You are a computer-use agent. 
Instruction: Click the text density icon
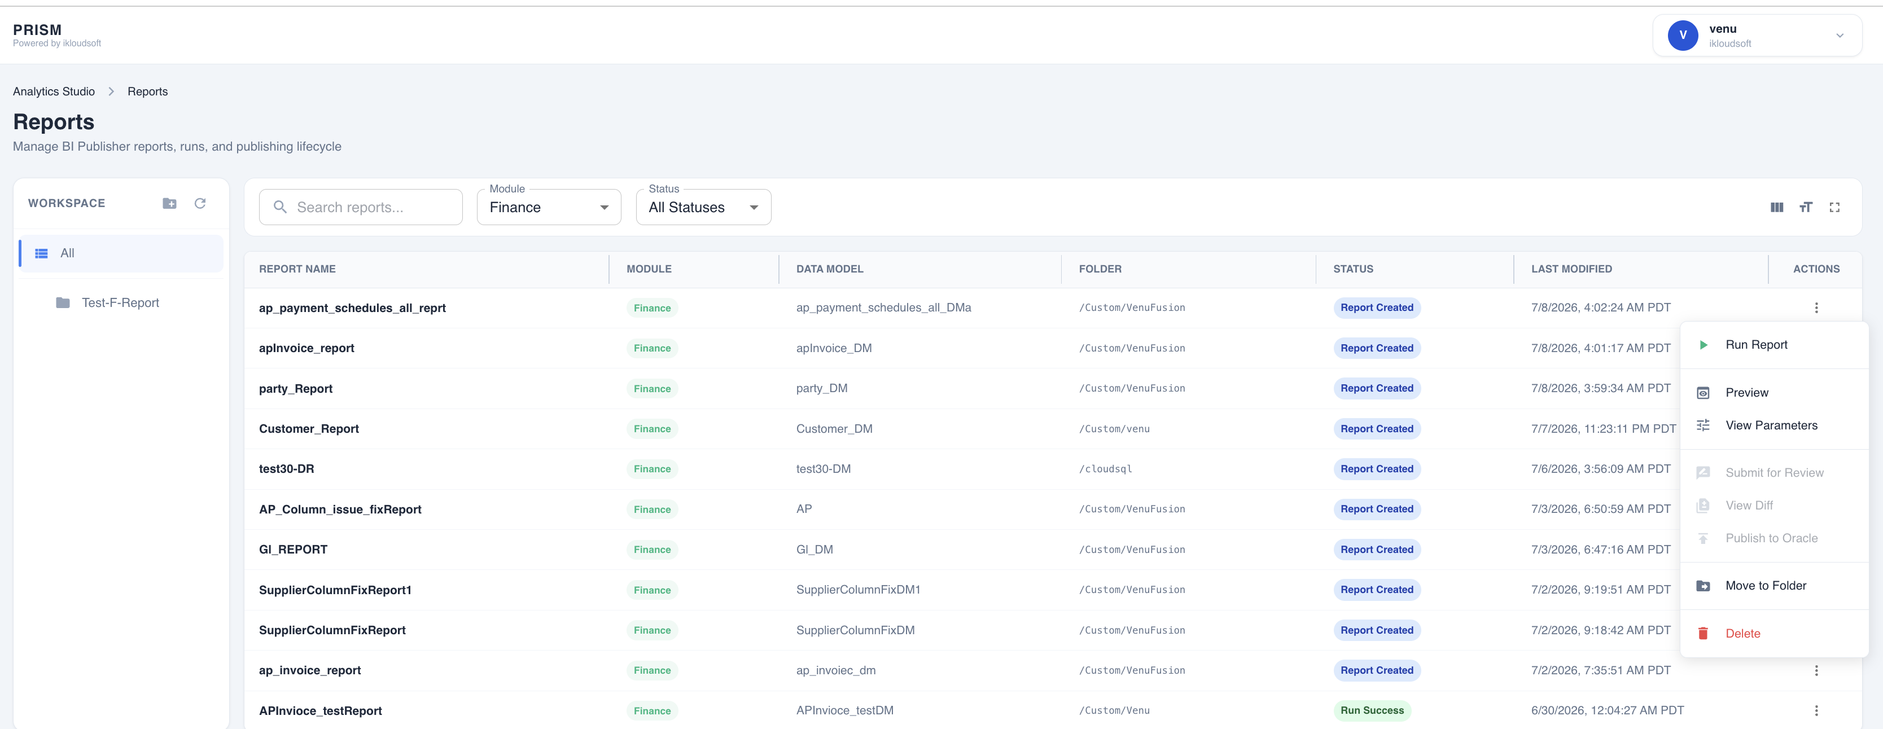coord(1806,208)
